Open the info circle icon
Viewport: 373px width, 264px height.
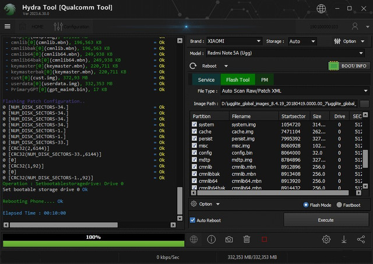[211, 240]
